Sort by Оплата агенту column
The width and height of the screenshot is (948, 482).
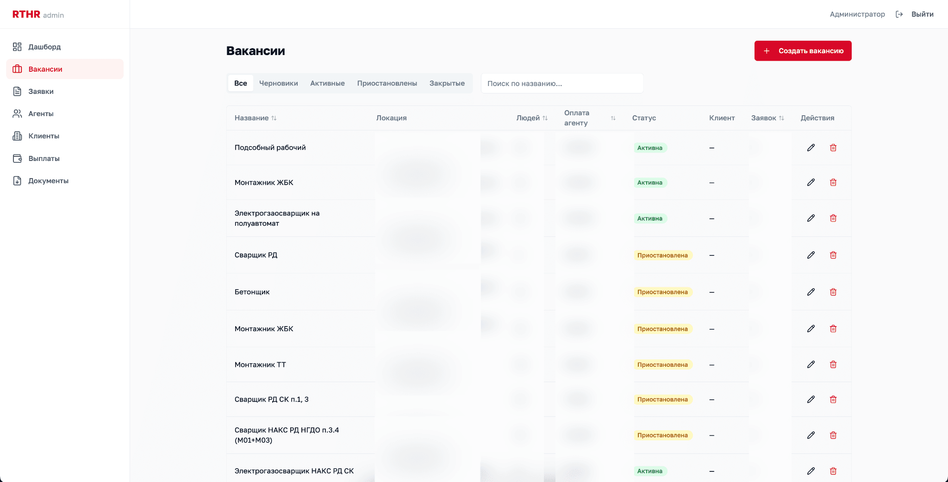click(x=613, y=118)
